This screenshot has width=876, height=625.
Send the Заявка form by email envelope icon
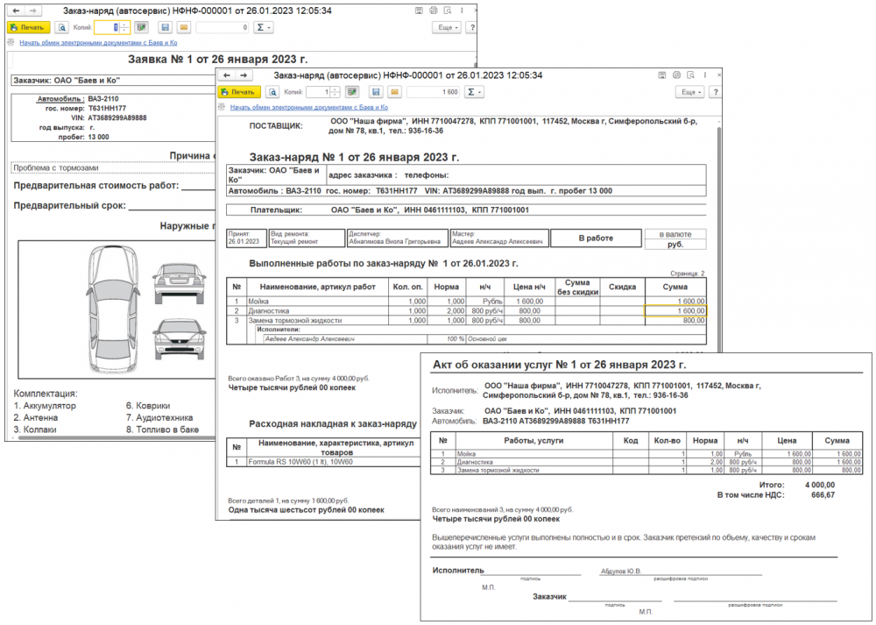coord(184,27)
